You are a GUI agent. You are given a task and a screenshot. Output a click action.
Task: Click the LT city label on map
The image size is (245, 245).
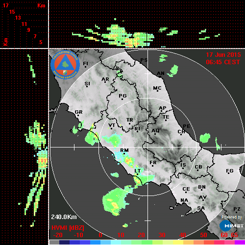pos(138,171)
